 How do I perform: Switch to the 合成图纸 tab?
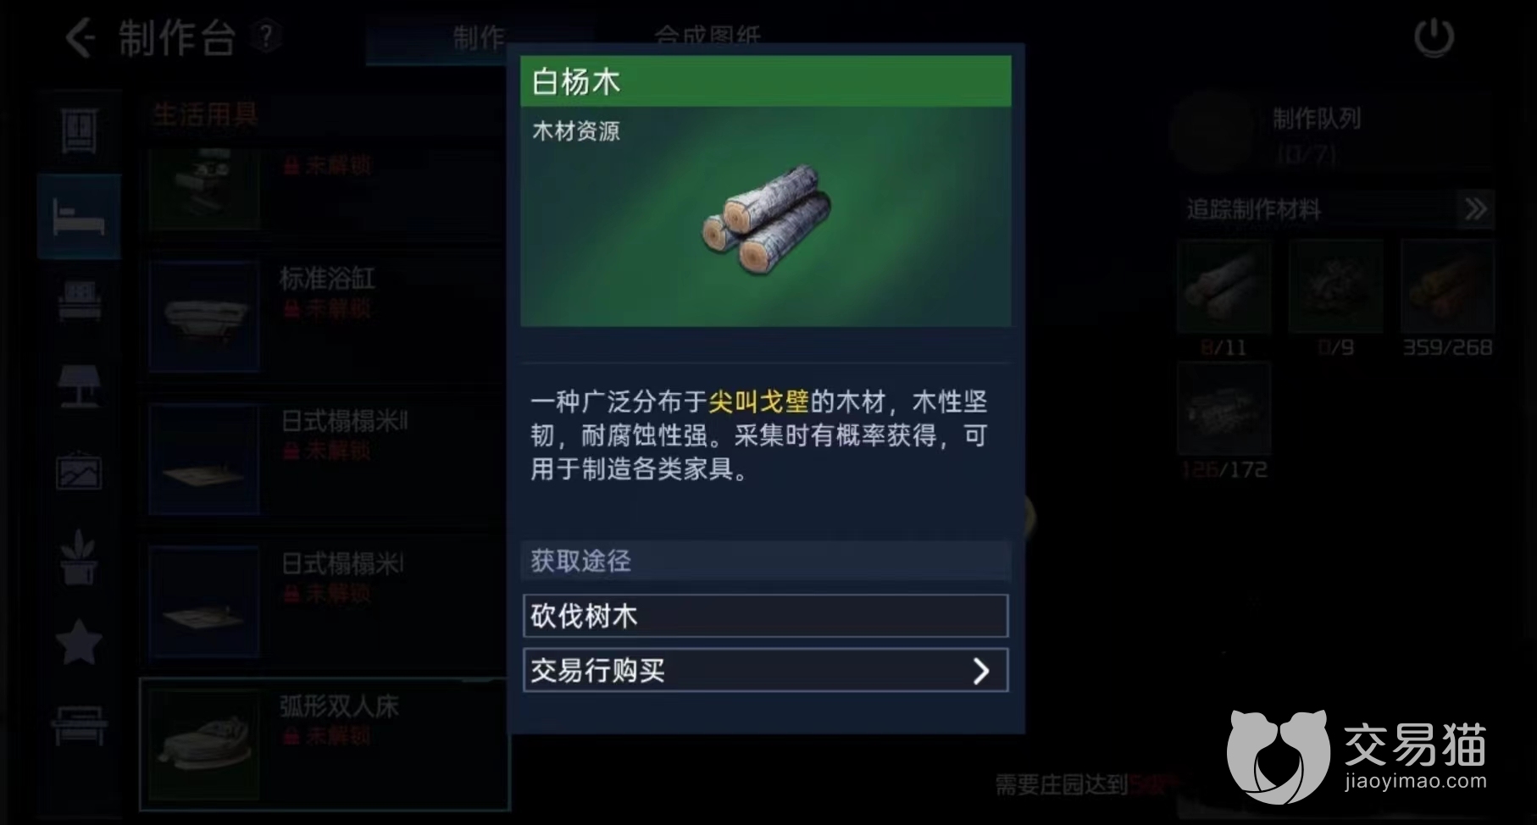[707, 36]
